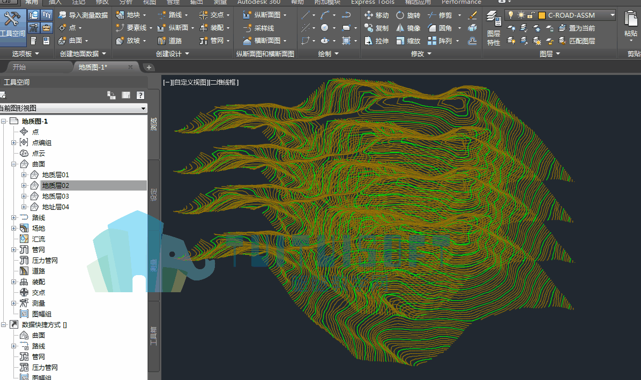Click the Profile (纵断面) tool icon
The width and height of the screenshot is (641, 380).
tap(162, 28)
